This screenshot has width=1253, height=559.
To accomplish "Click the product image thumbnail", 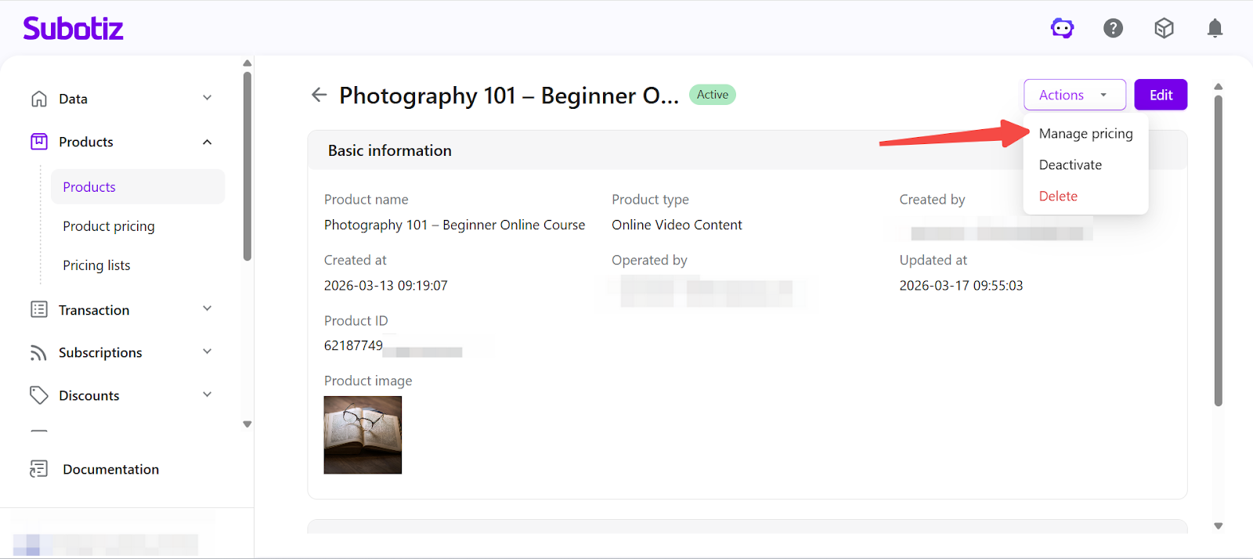I will click(x=363, y=435).
